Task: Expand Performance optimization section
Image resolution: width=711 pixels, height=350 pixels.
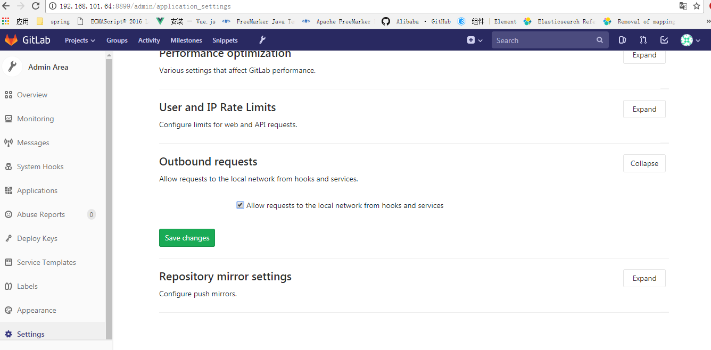Action: (644, 55)
